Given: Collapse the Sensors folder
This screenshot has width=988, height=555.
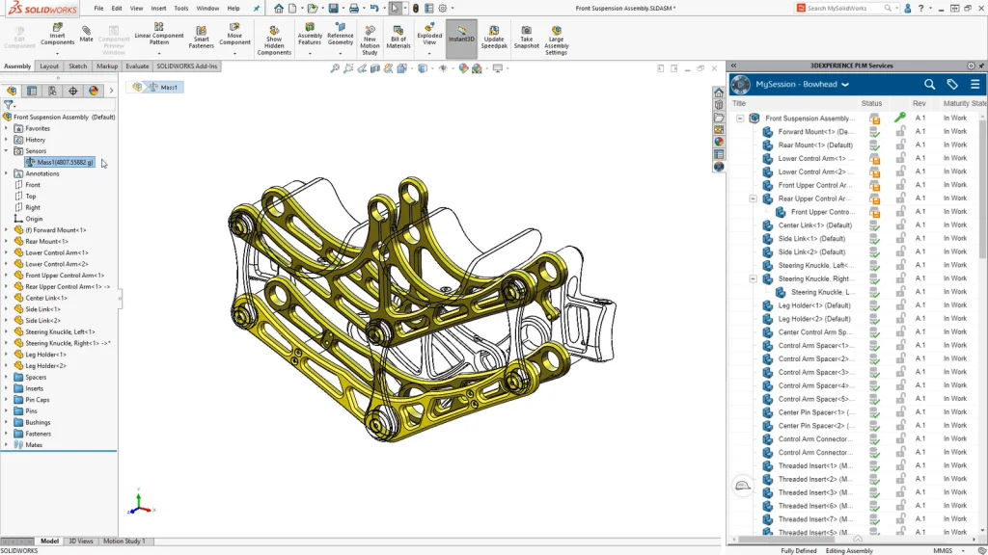Looking at the screenshot, I should pos(6,150).
